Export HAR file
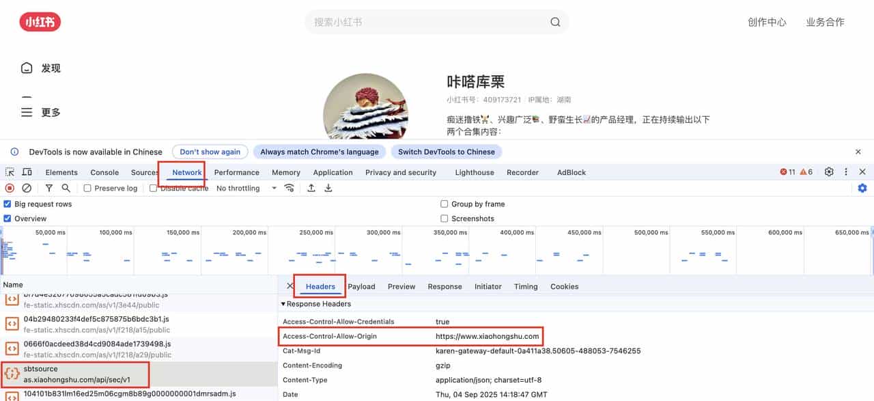 [328, 188]
